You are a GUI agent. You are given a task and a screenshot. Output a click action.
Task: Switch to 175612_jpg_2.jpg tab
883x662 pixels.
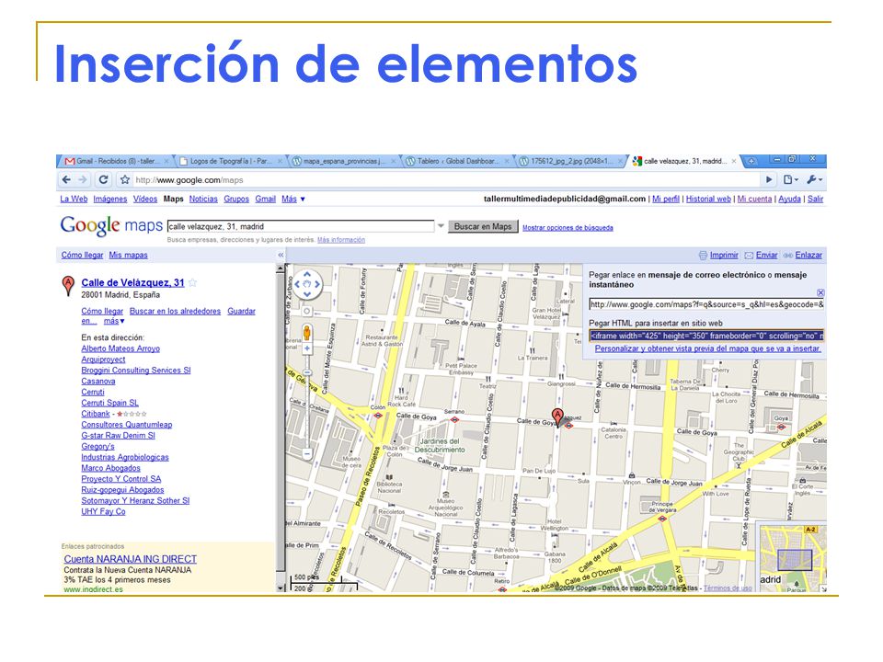click(570, 161)
